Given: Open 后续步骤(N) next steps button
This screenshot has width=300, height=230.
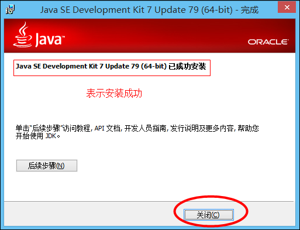Looking at the screenshot, I should coord(47,166).
